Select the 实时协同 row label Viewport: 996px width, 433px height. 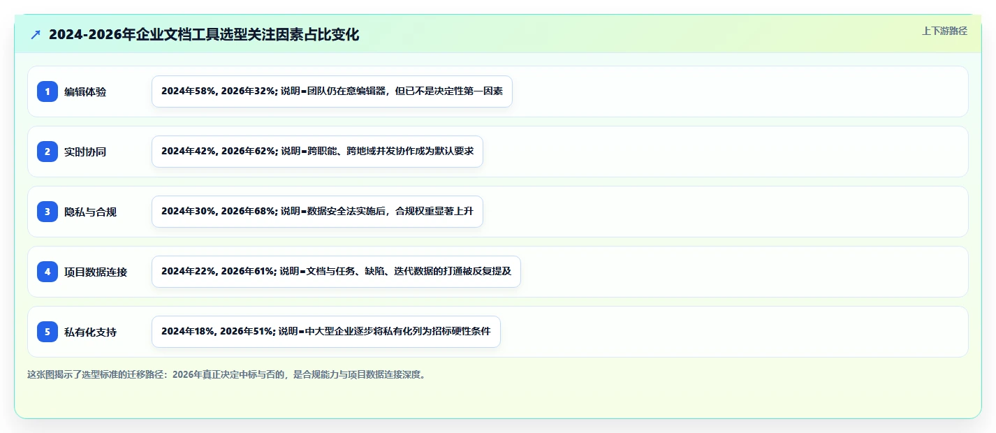85,152
